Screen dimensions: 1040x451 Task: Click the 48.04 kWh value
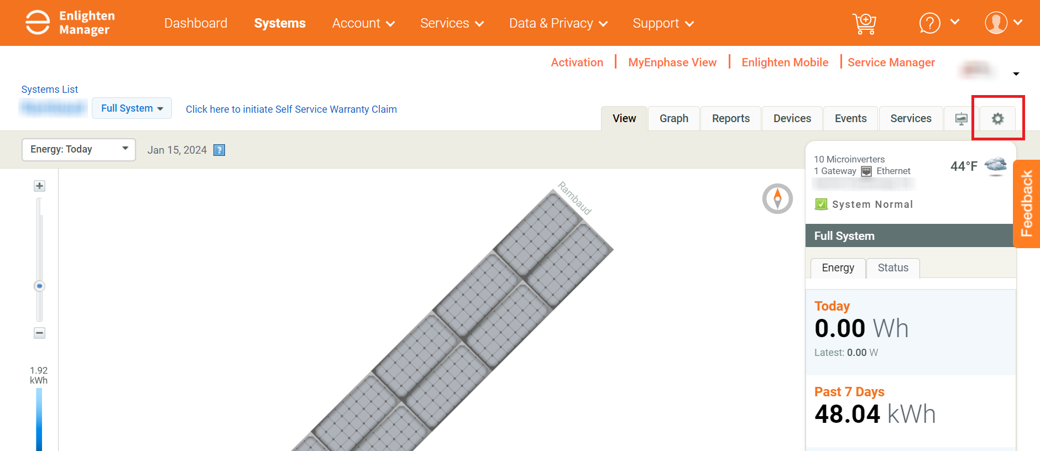coord(875,414)
